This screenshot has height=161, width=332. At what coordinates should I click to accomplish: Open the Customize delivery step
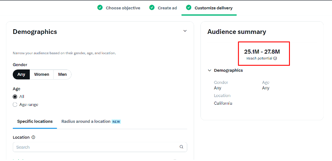[213, 8]
